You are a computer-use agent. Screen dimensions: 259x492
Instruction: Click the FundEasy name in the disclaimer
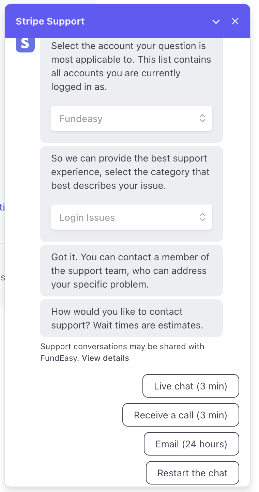[x=60, y=358]
